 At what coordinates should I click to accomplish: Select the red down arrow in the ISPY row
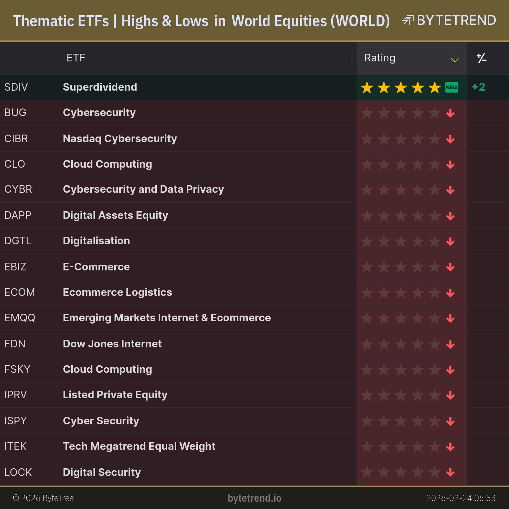pos(450,422)
